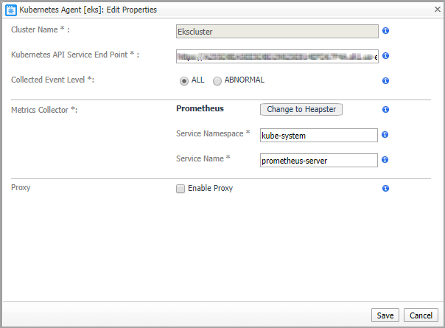The height and width of the screenshot is (328, 445).
Task: Save the agent properties
Action: click(385, 315)
